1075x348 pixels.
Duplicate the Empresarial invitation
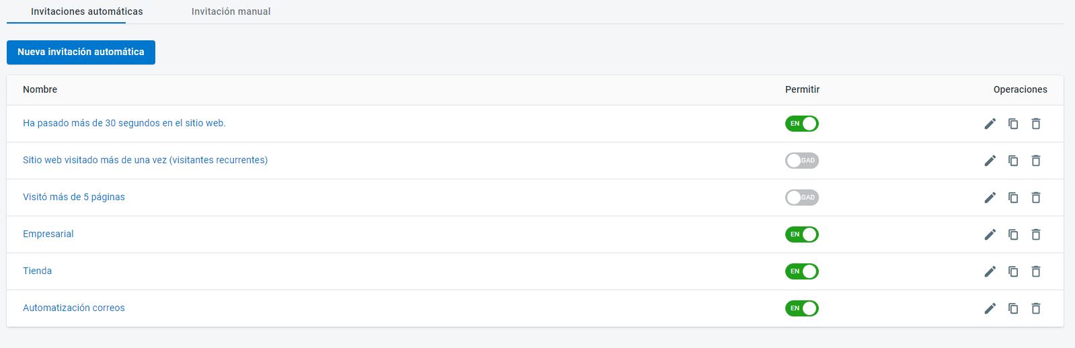1013,234
